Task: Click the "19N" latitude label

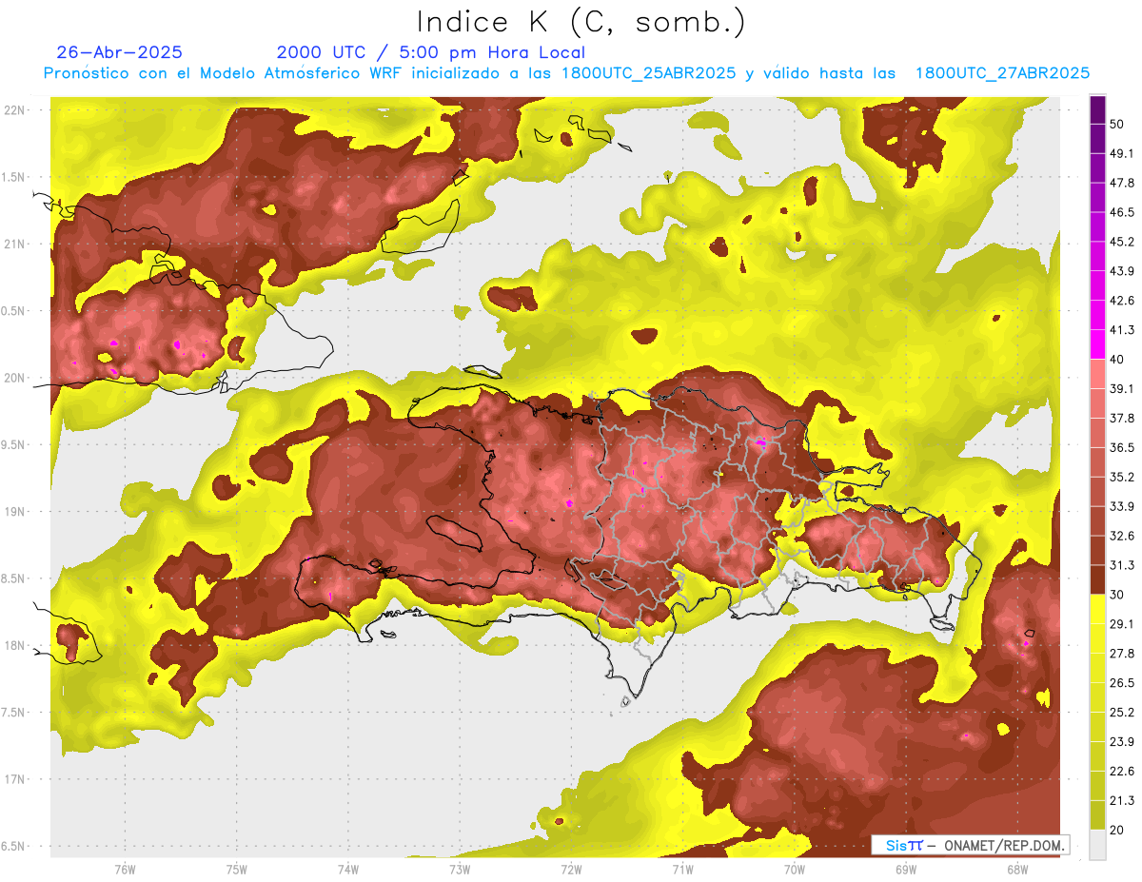Action: pos(15,512)
